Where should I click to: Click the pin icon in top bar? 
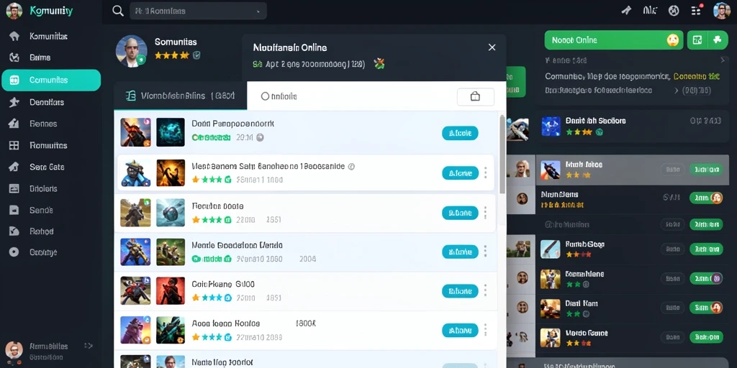(x=627, y=10)
